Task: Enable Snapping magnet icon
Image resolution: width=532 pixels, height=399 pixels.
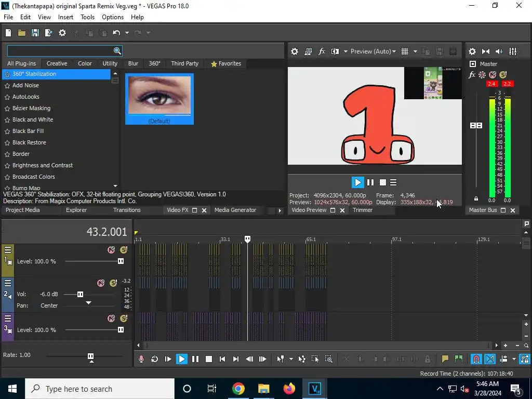Action: click(476, 359)
